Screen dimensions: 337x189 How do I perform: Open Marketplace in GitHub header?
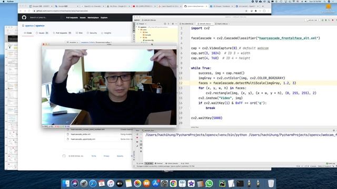coord(93,17)
